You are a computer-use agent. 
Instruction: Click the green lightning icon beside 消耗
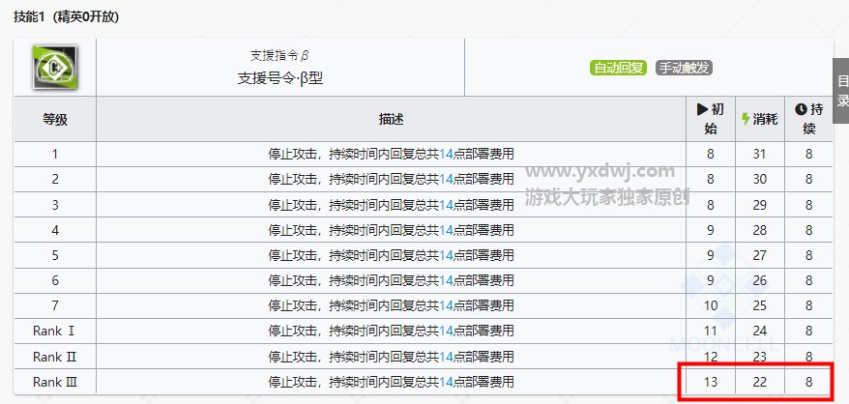[745, 119]
